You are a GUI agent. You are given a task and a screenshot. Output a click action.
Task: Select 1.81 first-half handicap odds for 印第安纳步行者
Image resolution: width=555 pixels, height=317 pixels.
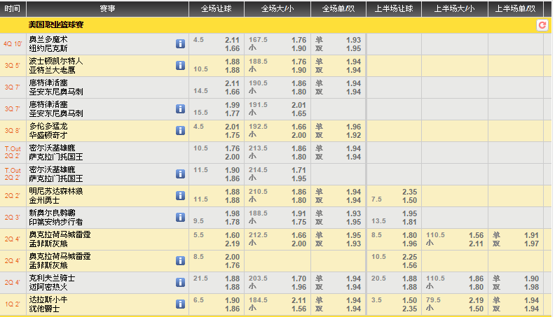(x=409, y=222)
